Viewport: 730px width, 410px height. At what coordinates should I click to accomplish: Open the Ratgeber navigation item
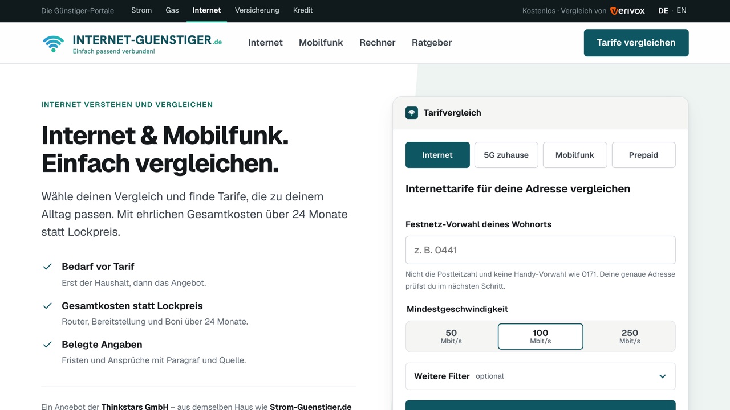(x=432, y=43)
